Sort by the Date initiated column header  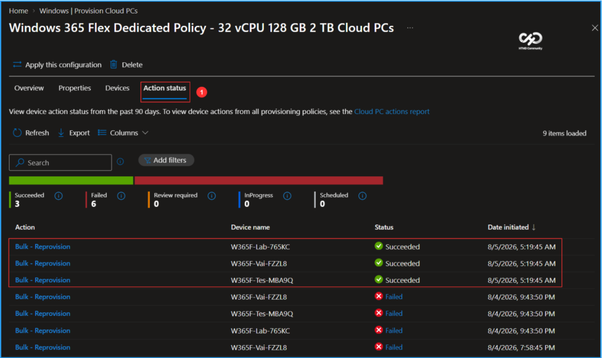tap(508, 227)
